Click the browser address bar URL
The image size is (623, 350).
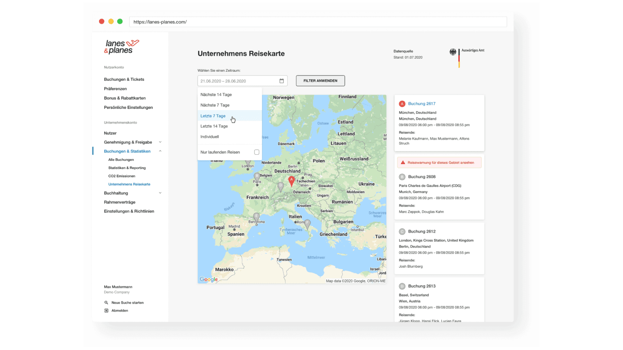160,22
